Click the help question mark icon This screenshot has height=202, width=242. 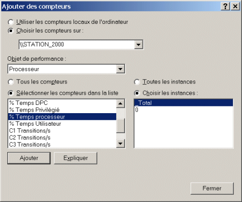point(225,6)
